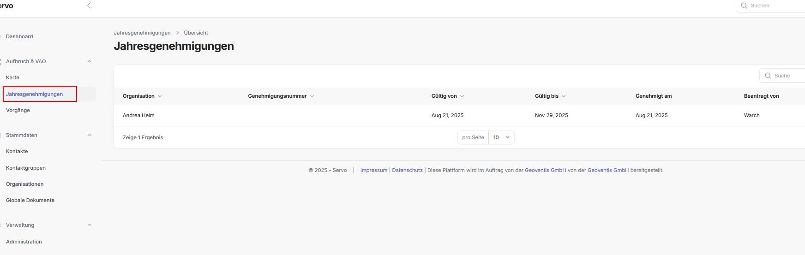This screenshot has width=805, height=255.
Task: Click the magnifier icon in the top Suchen field
Action: [x=744, y=6]
